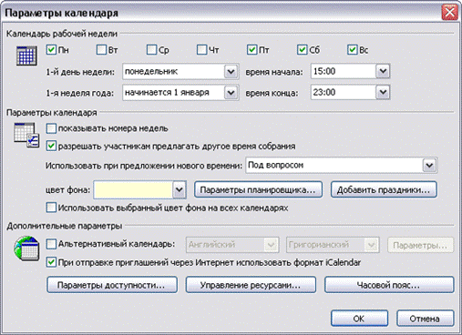Click 'Использовать при предложении нового времени:' label
Screen dimensions: 462x335
pyautogui.click(x=144, y=166)
